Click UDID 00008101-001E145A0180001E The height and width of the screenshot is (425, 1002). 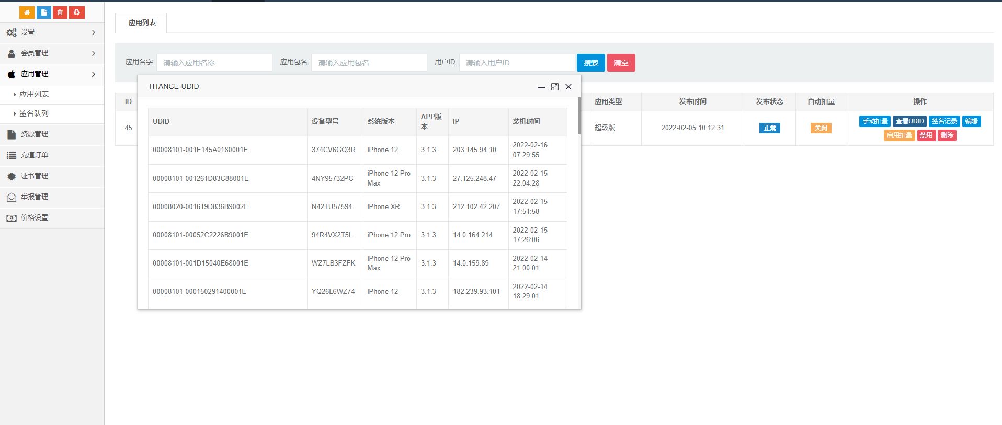click(200, 150)
